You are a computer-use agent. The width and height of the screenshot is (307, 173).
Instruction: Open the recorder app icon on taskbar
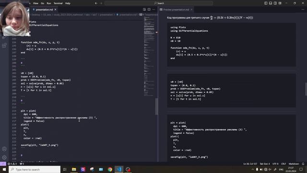click(x=128, y=169)
